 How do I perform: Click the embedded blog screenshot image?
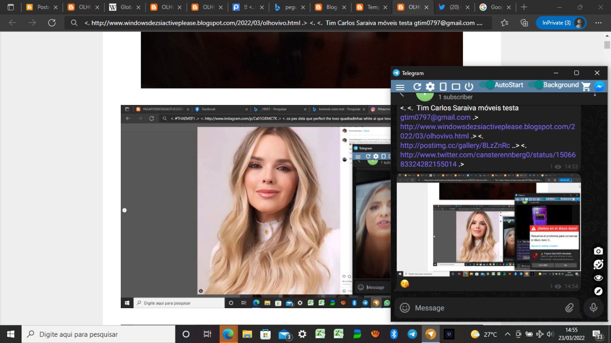[x=255, y=206]
